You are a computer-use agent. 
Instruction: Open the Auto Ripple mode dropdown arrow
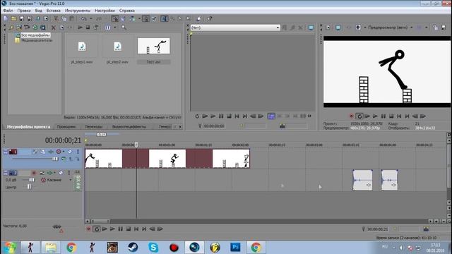[x=139, y=19]
